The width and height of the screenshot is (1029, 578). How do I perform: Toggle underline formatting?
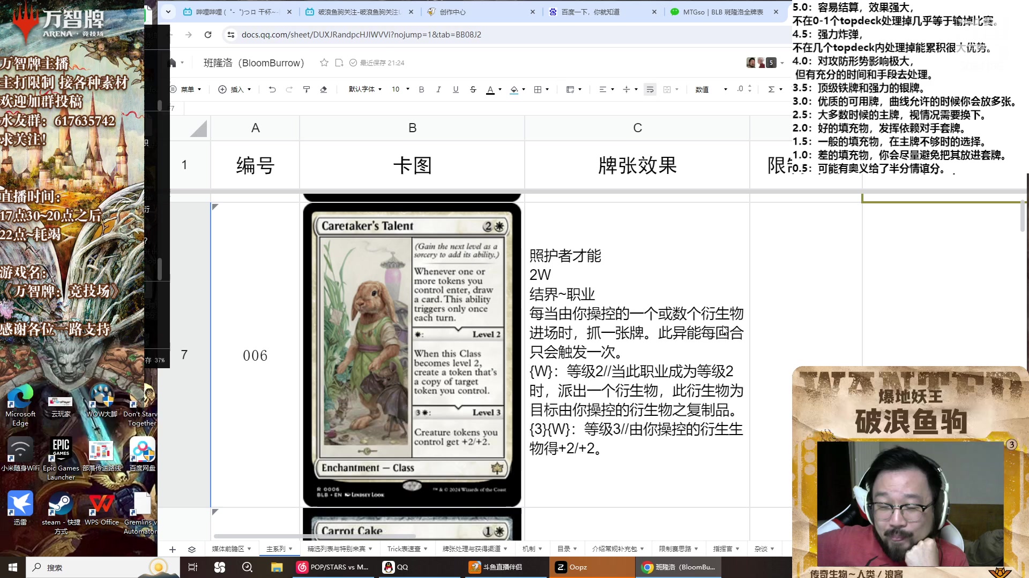tap(456, 89)
